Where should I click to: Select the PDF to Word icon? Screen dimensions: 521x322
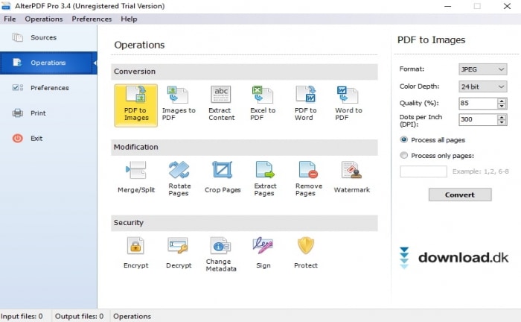point(305,103)
